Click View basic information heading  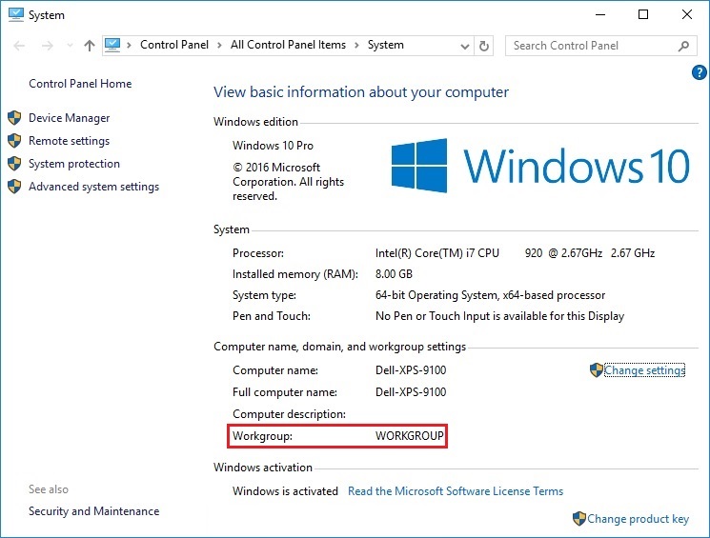click(x=361, y=92)
